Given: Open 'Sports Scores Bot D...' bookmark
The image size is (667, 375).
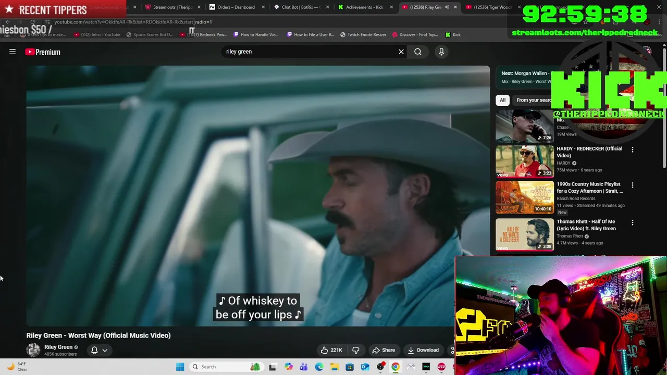Looking at the screenshot, I should pos(149,35).
